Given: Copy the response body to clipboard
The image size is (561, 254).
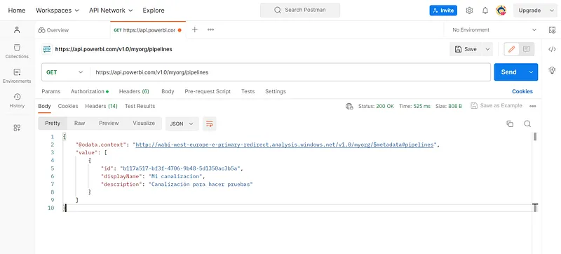Looking at the screenshot, I should pyautogui.click(x=510, y=123).
